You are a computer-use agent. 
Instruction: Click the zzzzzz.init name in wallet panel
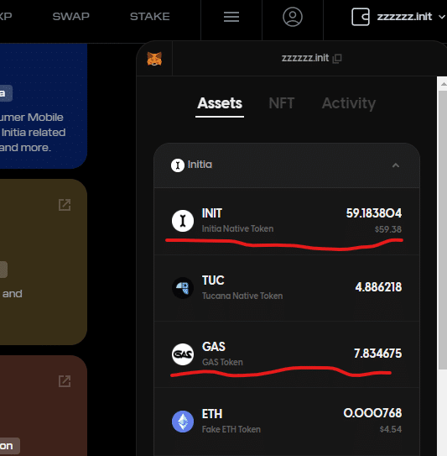(305, 58)
